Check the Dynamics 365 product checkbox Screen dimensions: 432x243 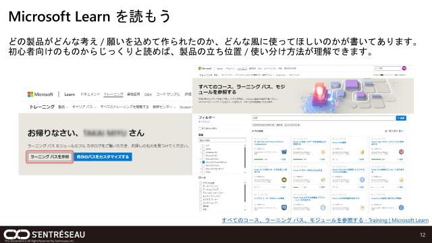204,152
